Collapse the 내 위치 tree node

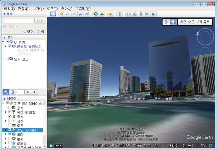3,42
